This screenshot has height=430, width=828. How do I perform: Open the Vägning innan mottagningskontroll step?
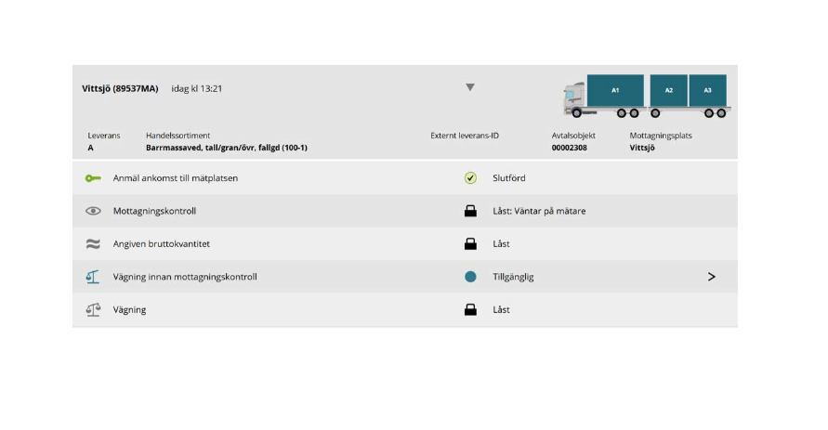point(405,277)
